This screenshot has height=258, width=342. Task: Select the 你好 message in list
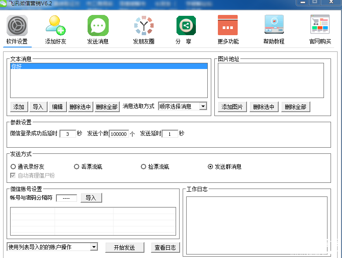[108, 66]
